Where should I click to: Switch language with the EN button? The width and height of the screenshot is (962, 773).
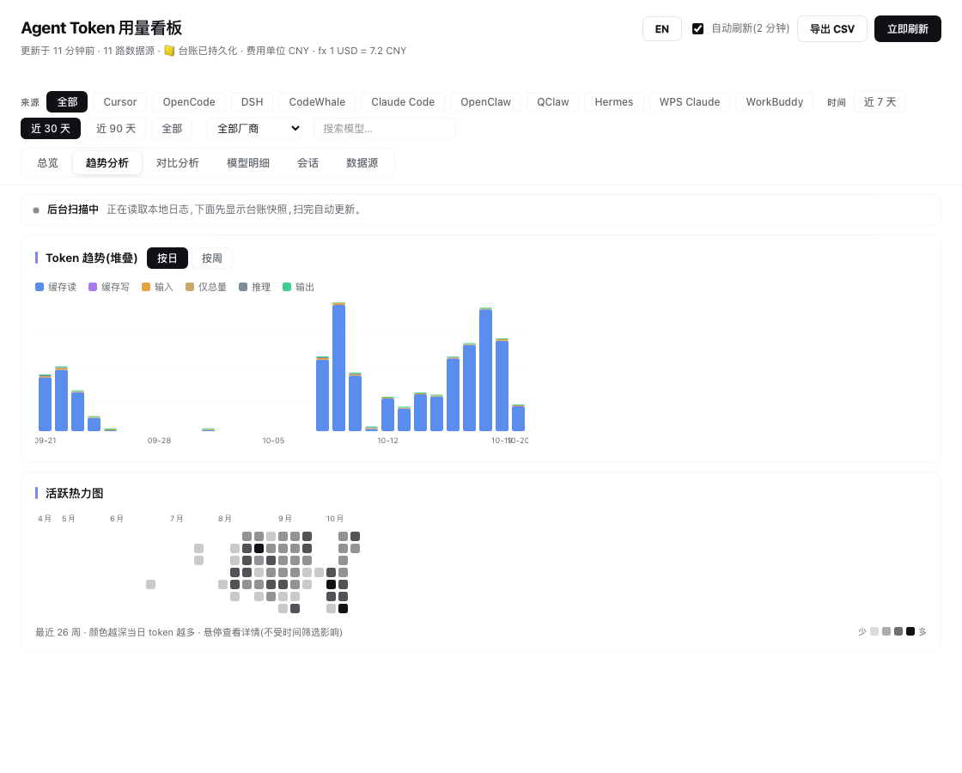[x=662, y=29]
